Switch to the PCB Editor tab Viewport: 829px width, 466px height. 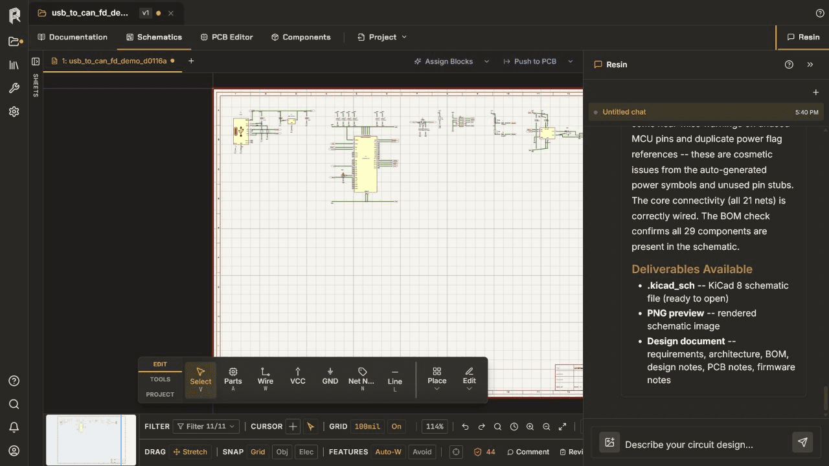[x=227, y=37]
